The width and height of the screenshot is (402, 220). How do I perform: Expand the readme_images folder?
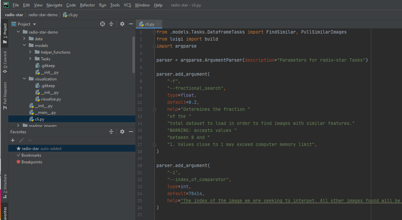pos(18,126)
